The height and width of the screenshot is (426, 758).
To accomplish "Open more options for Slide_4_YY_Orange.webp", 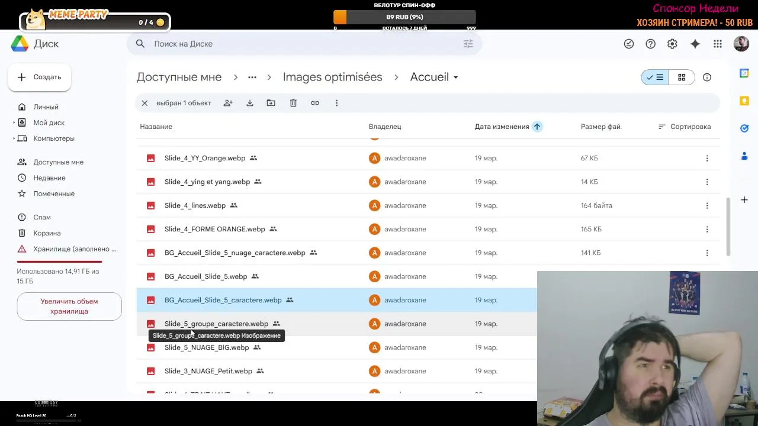I will point(707,158).
